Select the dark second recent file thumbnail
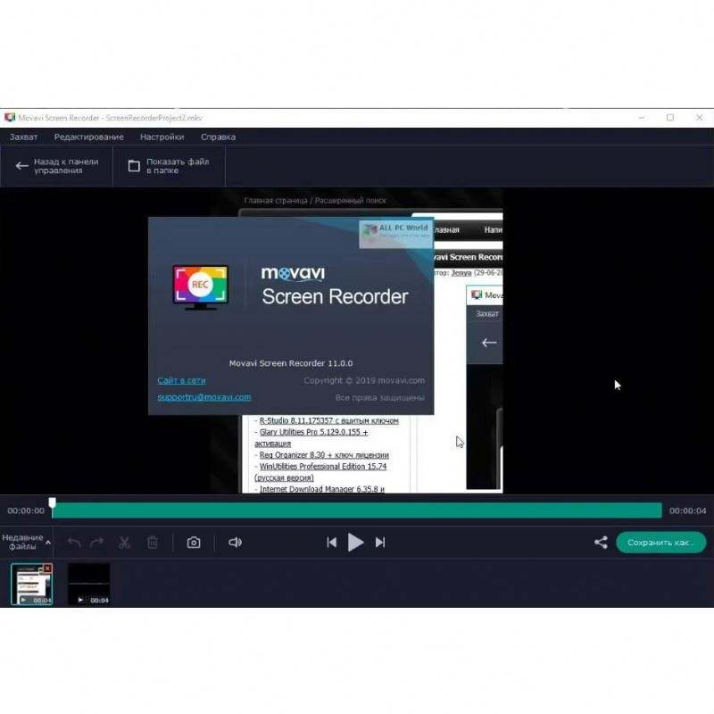The image size is (714, 714). pyautogui.click(x=88, y=585)
